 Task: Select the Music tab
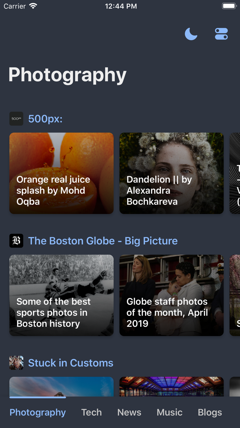(169, 412)
